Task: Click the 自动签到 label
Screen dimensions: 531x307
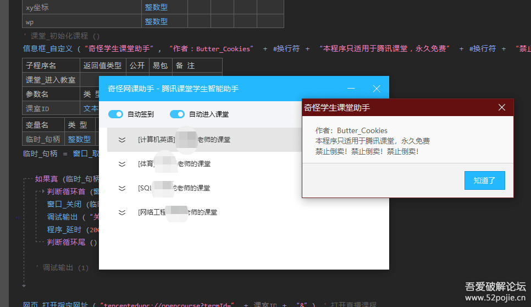Action: [141, 114]
